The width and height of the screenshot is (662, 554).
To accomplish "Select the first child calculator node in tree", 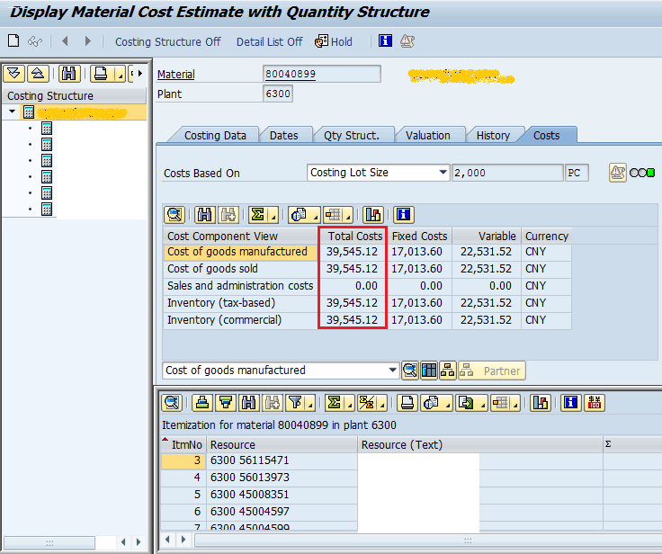I will pos(47,128).
